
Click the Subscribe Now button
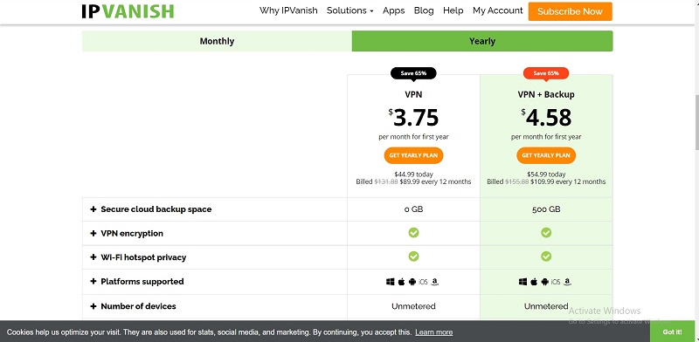571,11
